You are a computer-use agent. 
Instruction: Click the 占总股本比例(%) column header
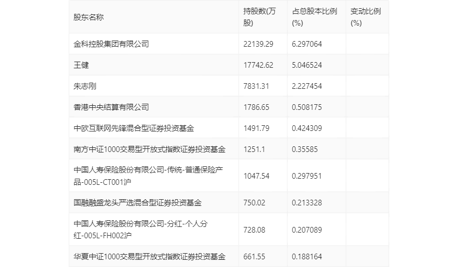(314, 17)
